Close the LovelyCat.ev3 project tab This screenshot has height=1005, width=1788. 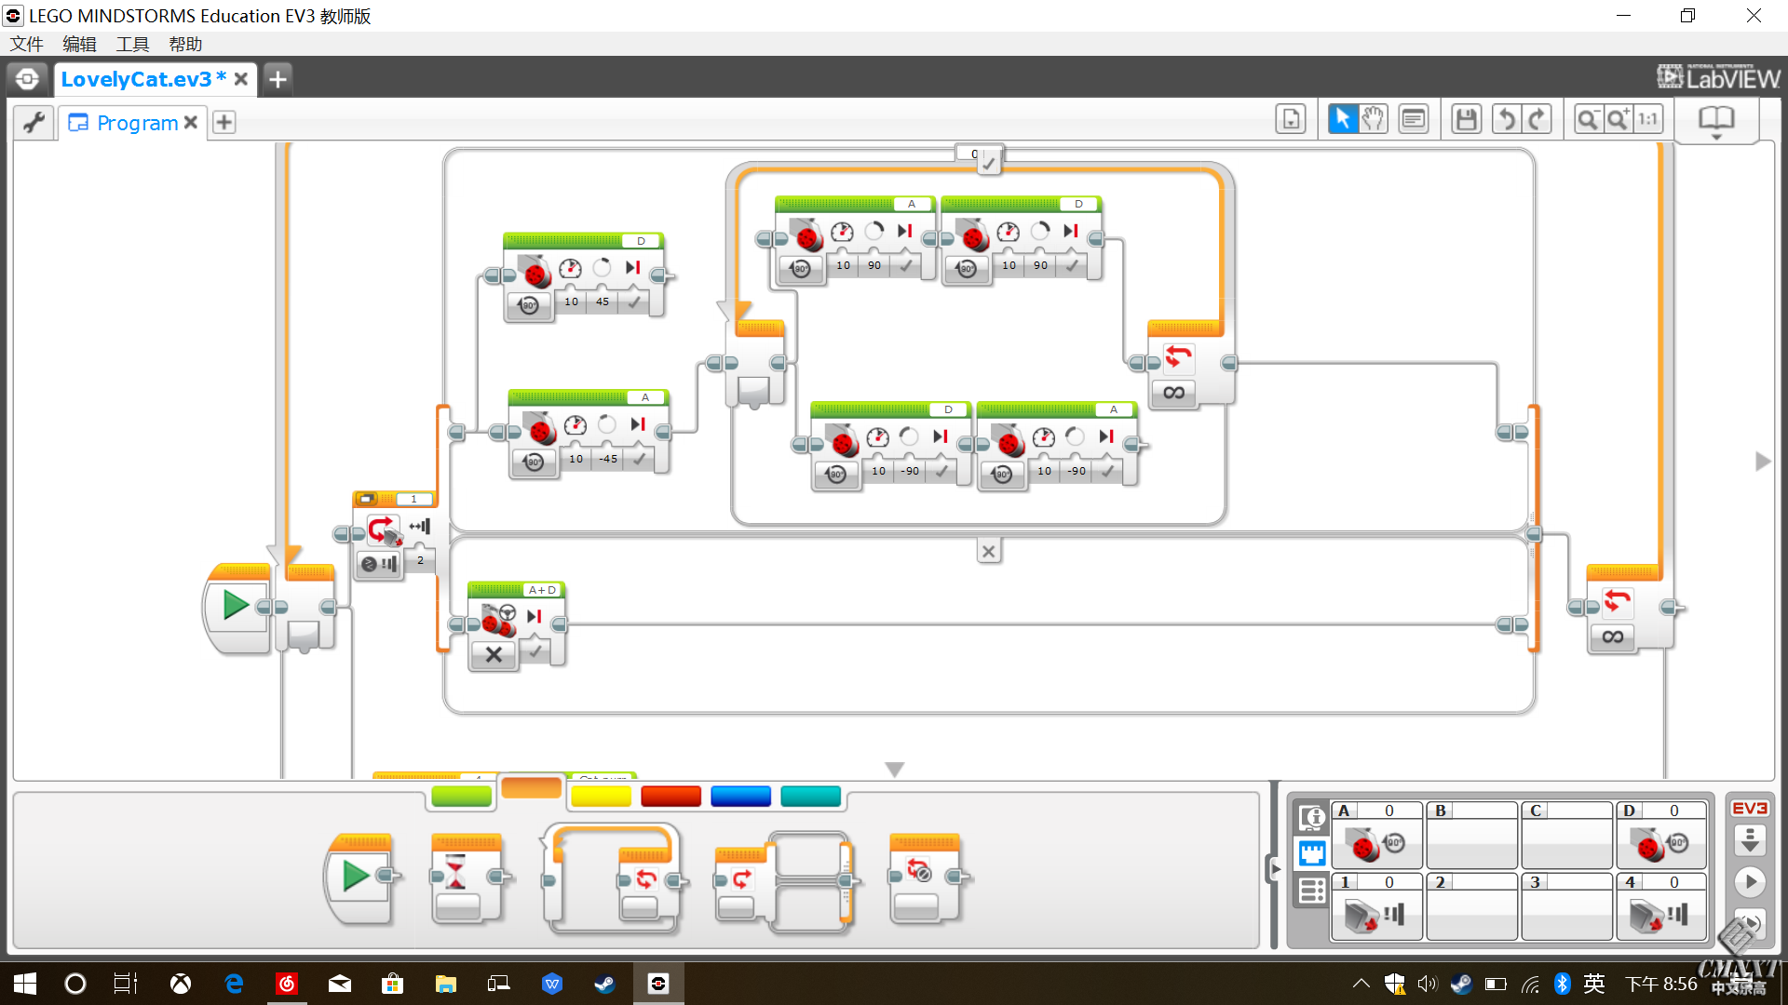241,79
